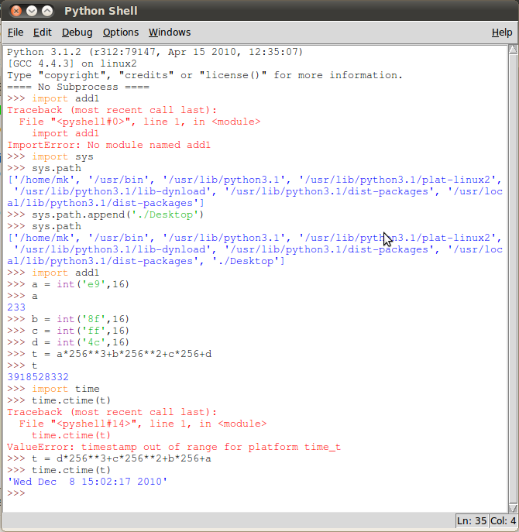Click the 3918528332 output value
Viewport: 519px width, 532px height.
pos(37,377)
